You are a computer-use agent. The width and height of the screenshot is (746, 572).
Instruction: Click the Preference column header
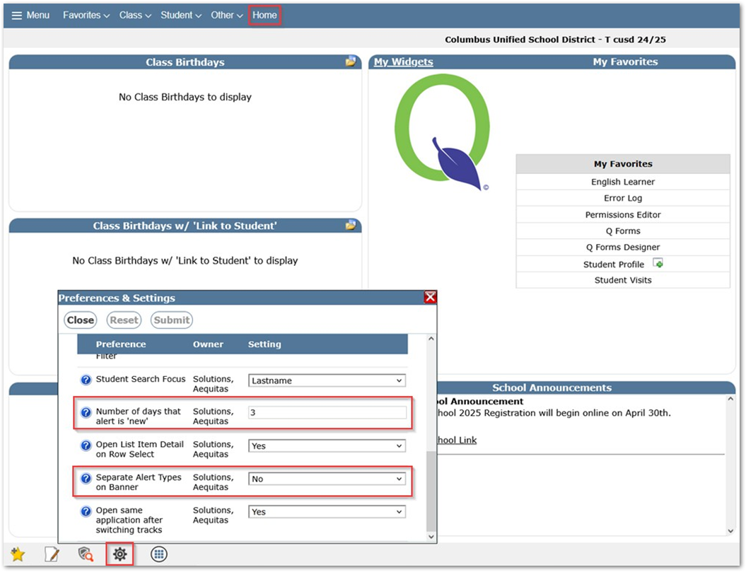click(x=121, y=344)
